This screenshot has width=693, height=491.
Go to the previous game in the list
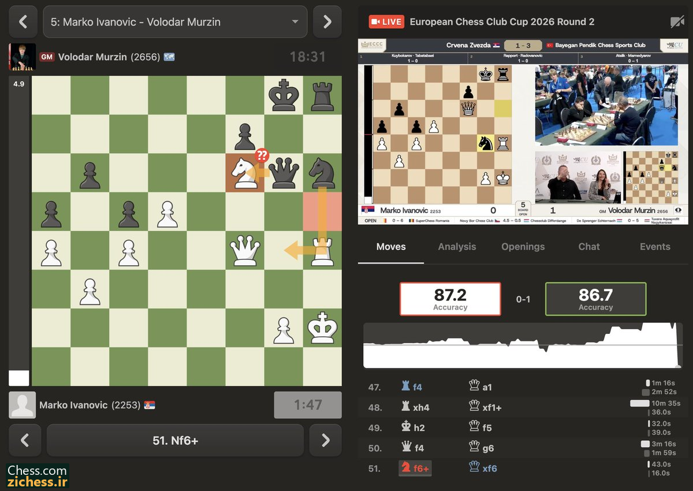(23, 22)
